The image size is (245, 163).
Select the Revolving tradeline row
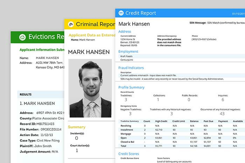pos(127,126)
